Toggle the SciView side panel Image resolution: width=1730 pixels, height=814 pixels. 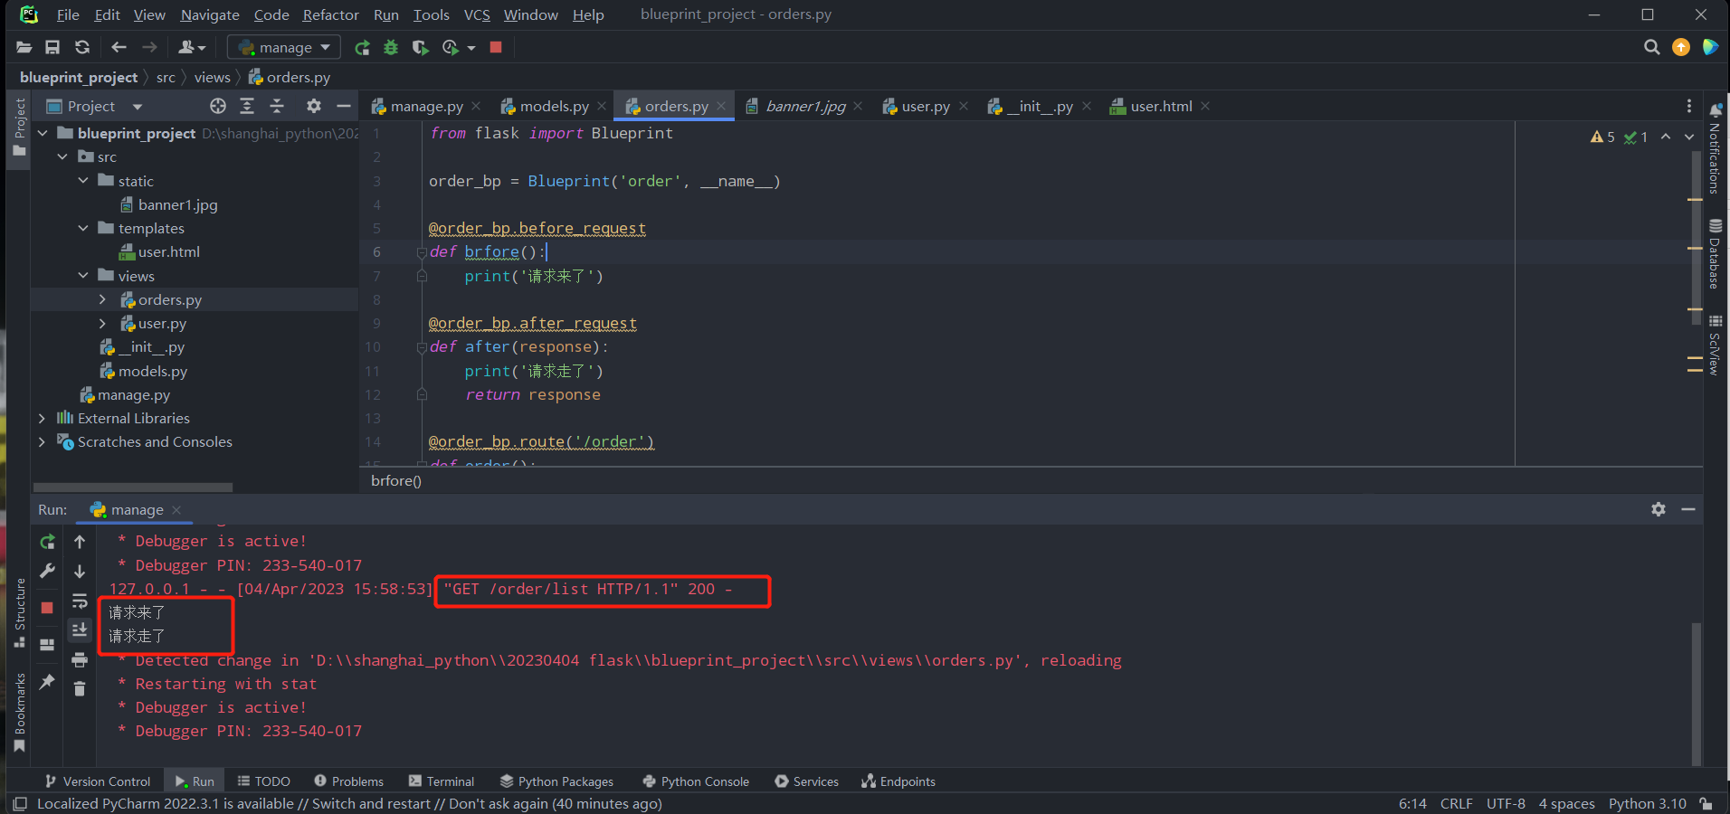tap(1715, 345)
